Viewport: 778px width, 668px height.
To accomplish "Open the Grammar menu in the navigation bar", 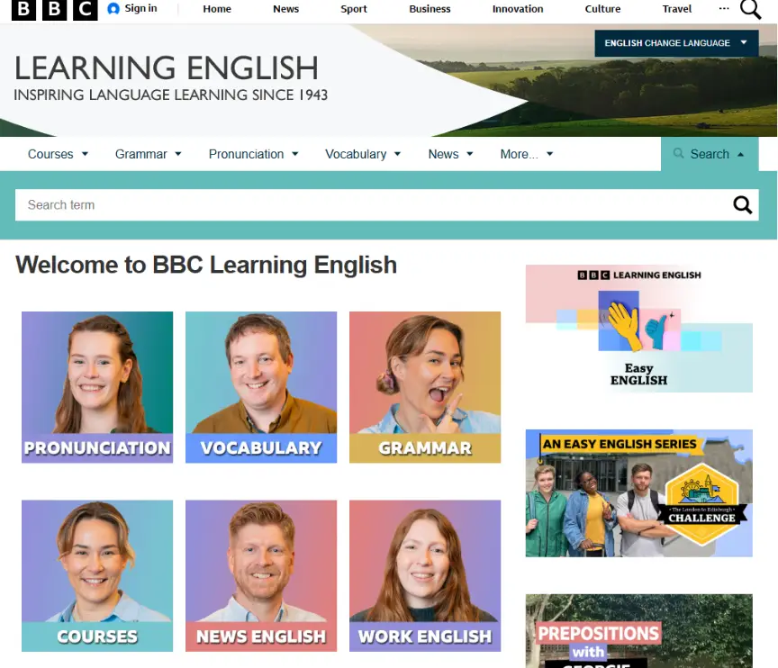I will point(148,153).
